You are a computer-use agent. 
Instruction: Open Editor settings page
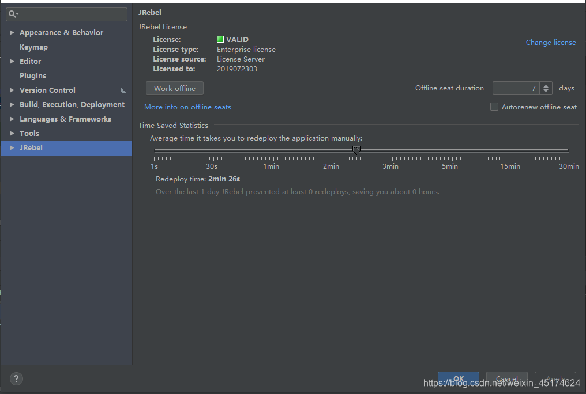pos(30,61)
